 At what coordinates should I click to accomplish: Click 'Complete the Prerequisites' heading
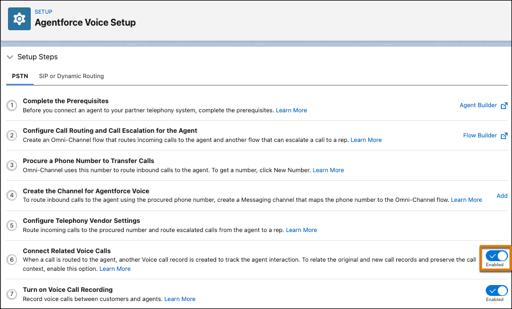pos(66,101)
